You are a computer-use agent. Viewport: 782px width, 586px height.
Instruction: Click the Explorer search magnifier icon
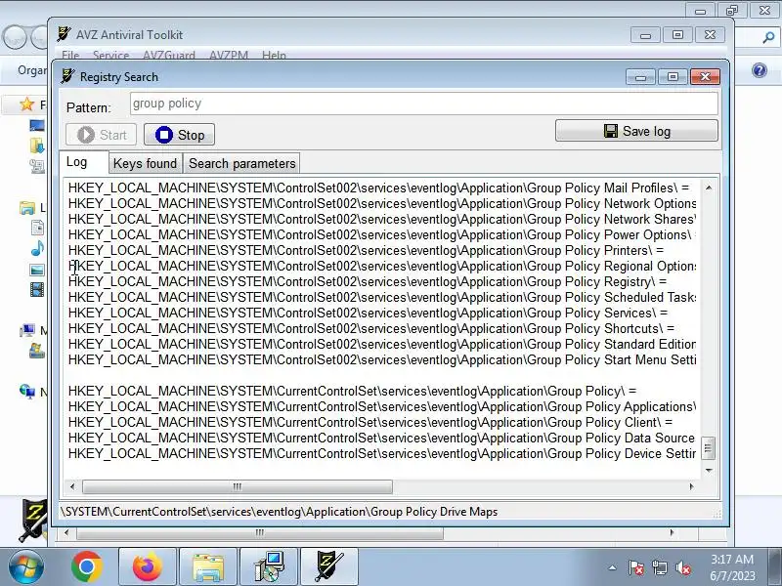(768, 37)
